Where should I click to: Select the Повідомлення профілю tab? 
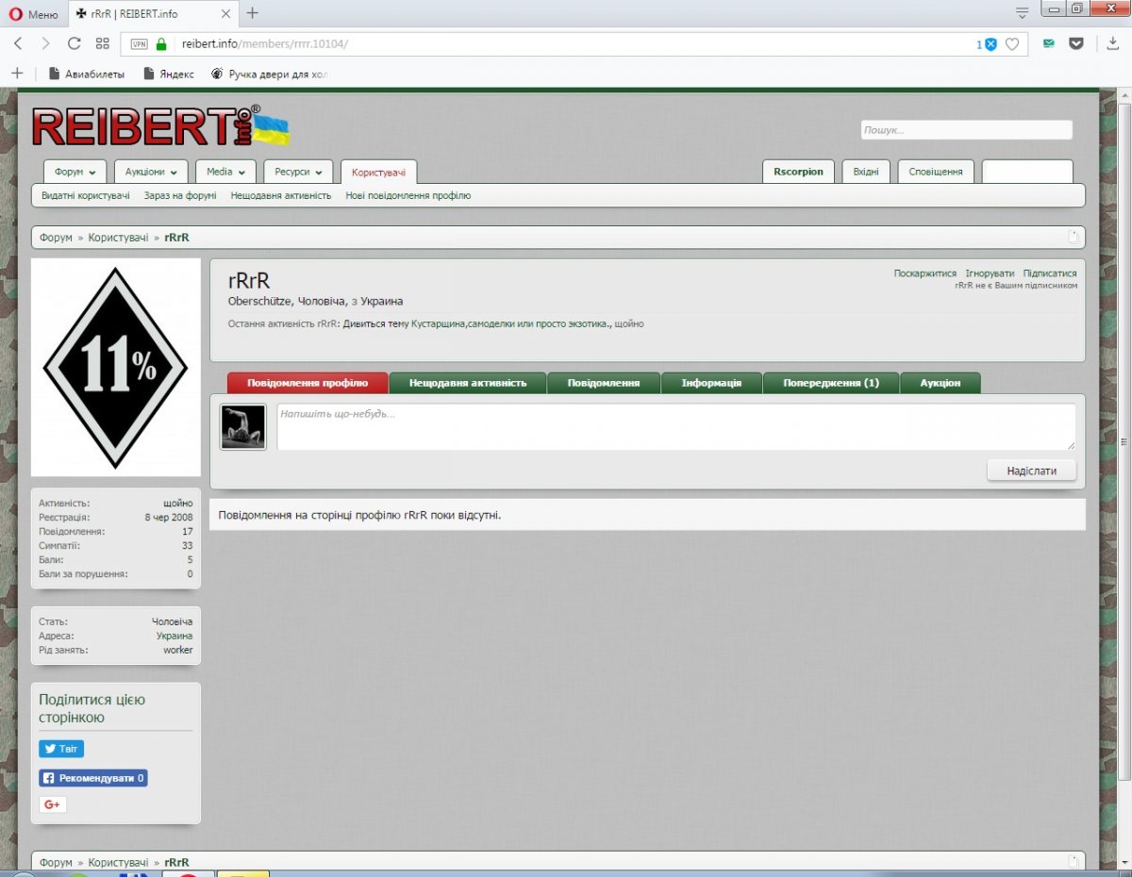tap(308, 383)
